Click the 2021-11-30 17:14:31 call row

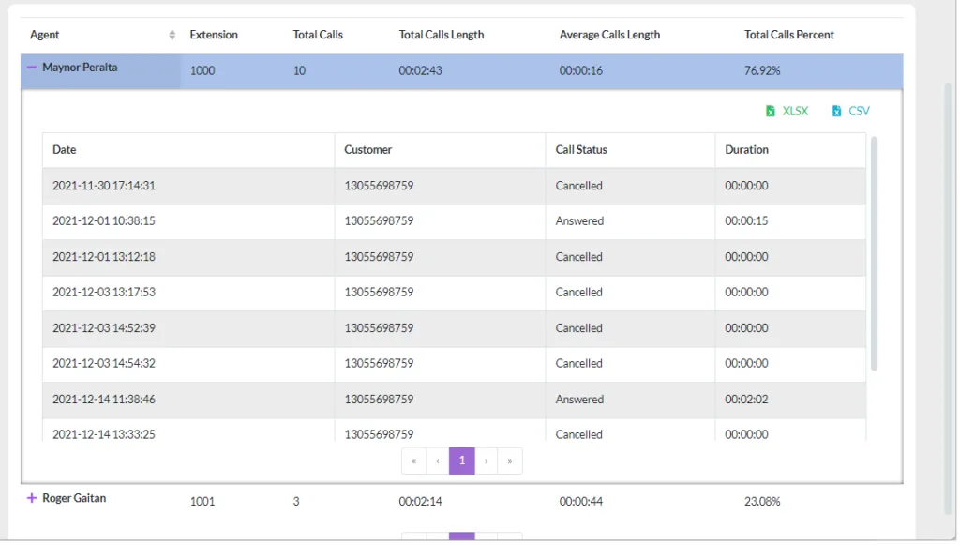pyautogui.click(x=455, y=186)
